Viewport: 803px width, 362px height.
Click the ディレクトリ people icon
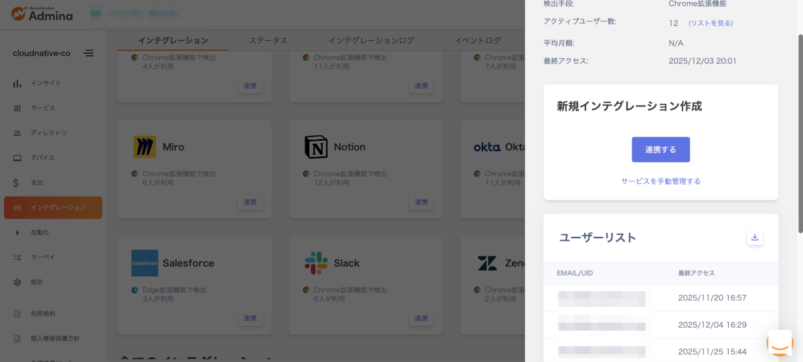point(17,132)
